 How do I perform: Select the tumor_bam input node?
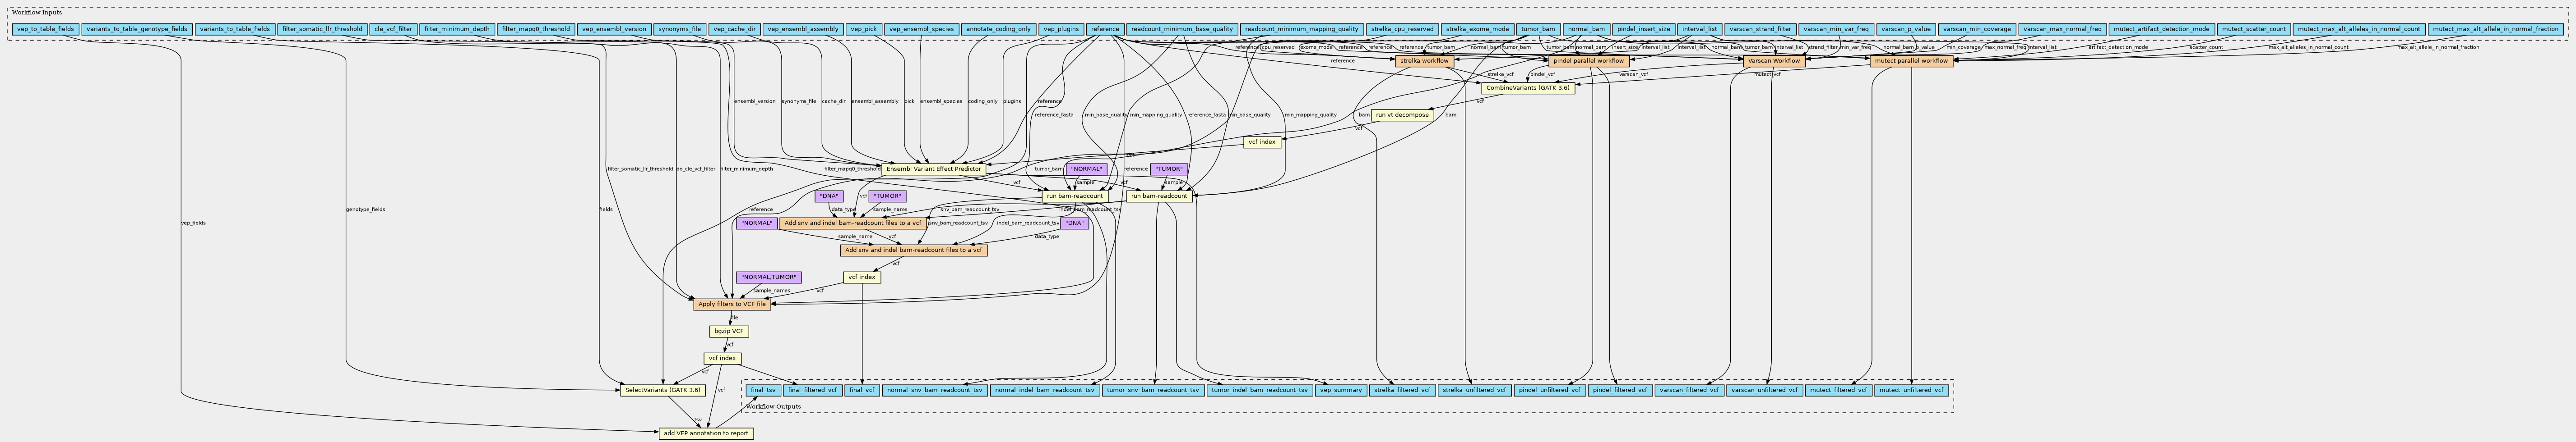tap(1537, 29)
